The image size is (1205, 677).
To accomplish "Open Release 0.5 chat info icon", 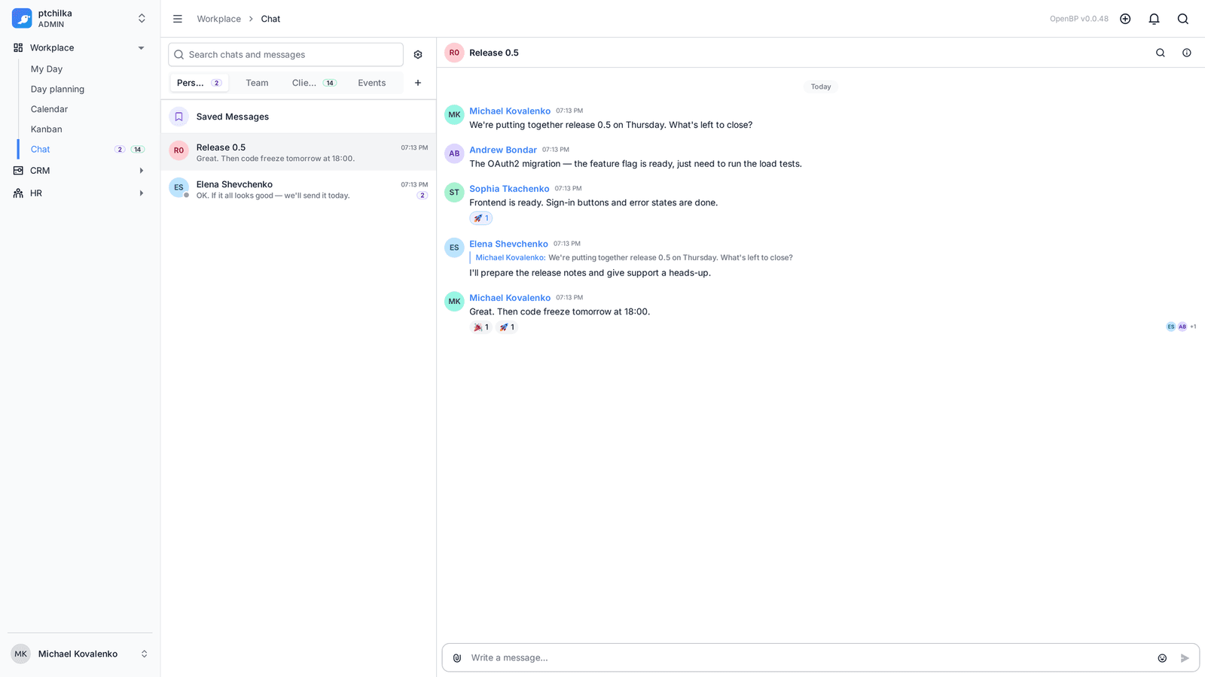I will tap(1187, 53).
